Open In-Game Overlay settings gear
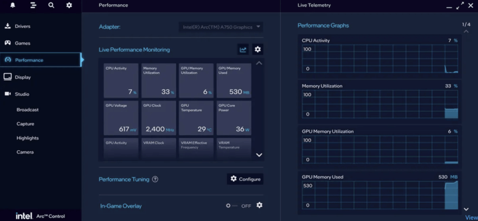Viewport: 478px width, 221px height. [259, 205]
